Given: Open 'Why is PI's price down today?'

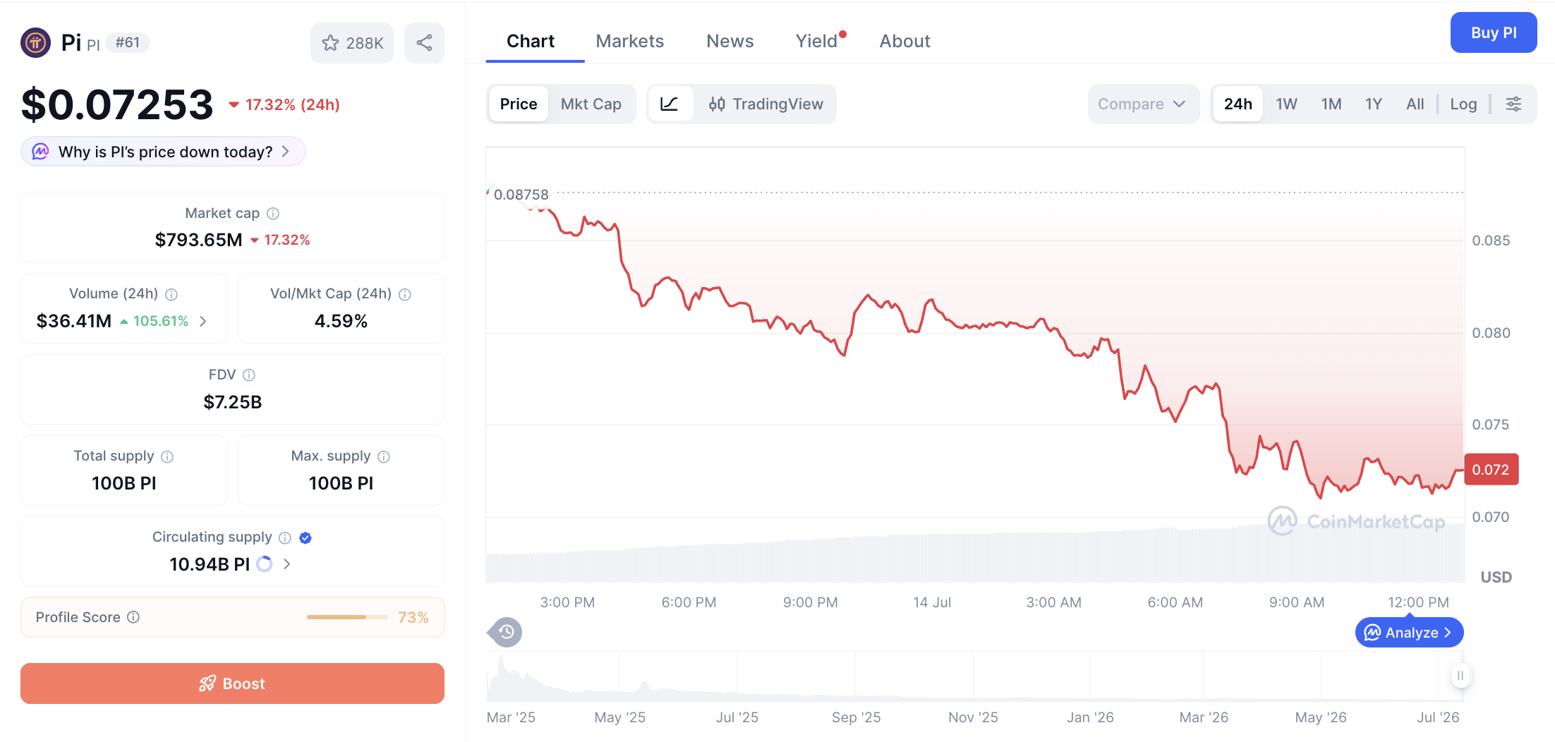Looking at the screenshot, I should click(x=163, y=152).
